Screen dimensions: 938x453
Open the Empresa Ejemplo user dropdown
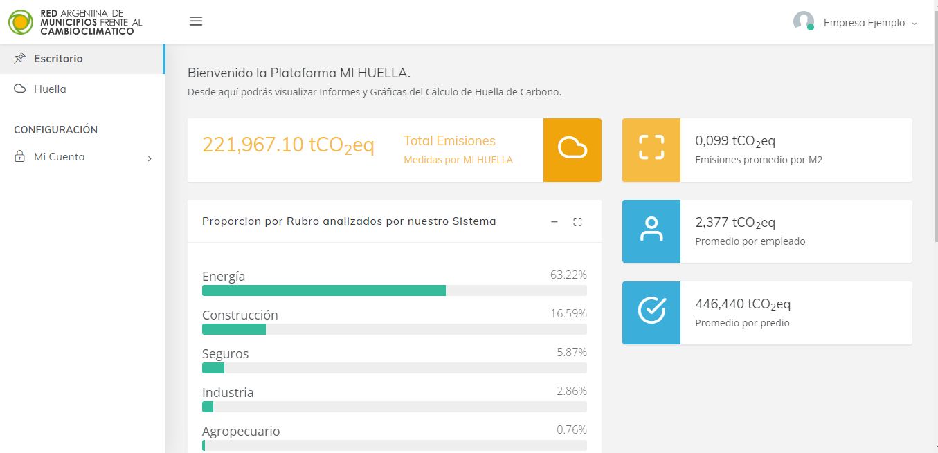[x=870, y=23]
